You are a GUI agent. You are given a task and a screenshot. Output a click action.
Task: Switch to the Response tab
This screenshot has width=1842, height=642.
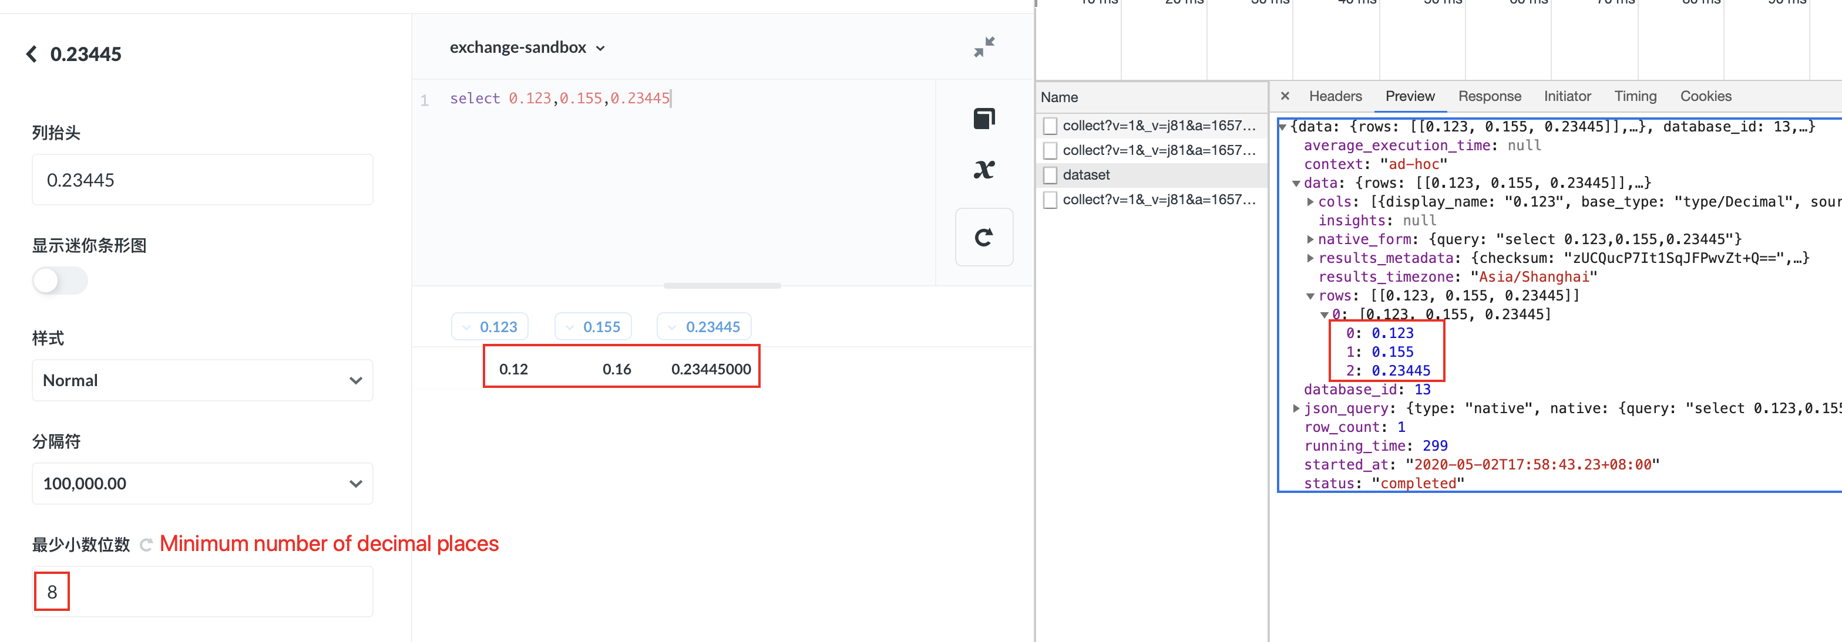(x=1490, y=96)
